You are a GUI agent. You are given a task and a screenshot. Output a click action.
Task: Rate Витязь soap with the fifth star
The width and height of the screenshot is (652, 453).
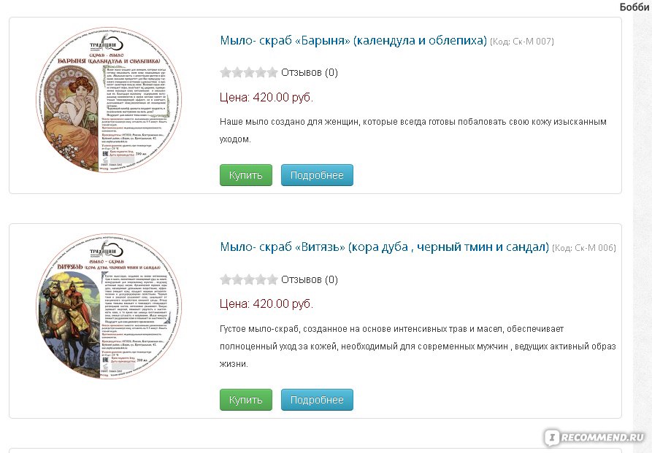point(272,279)
